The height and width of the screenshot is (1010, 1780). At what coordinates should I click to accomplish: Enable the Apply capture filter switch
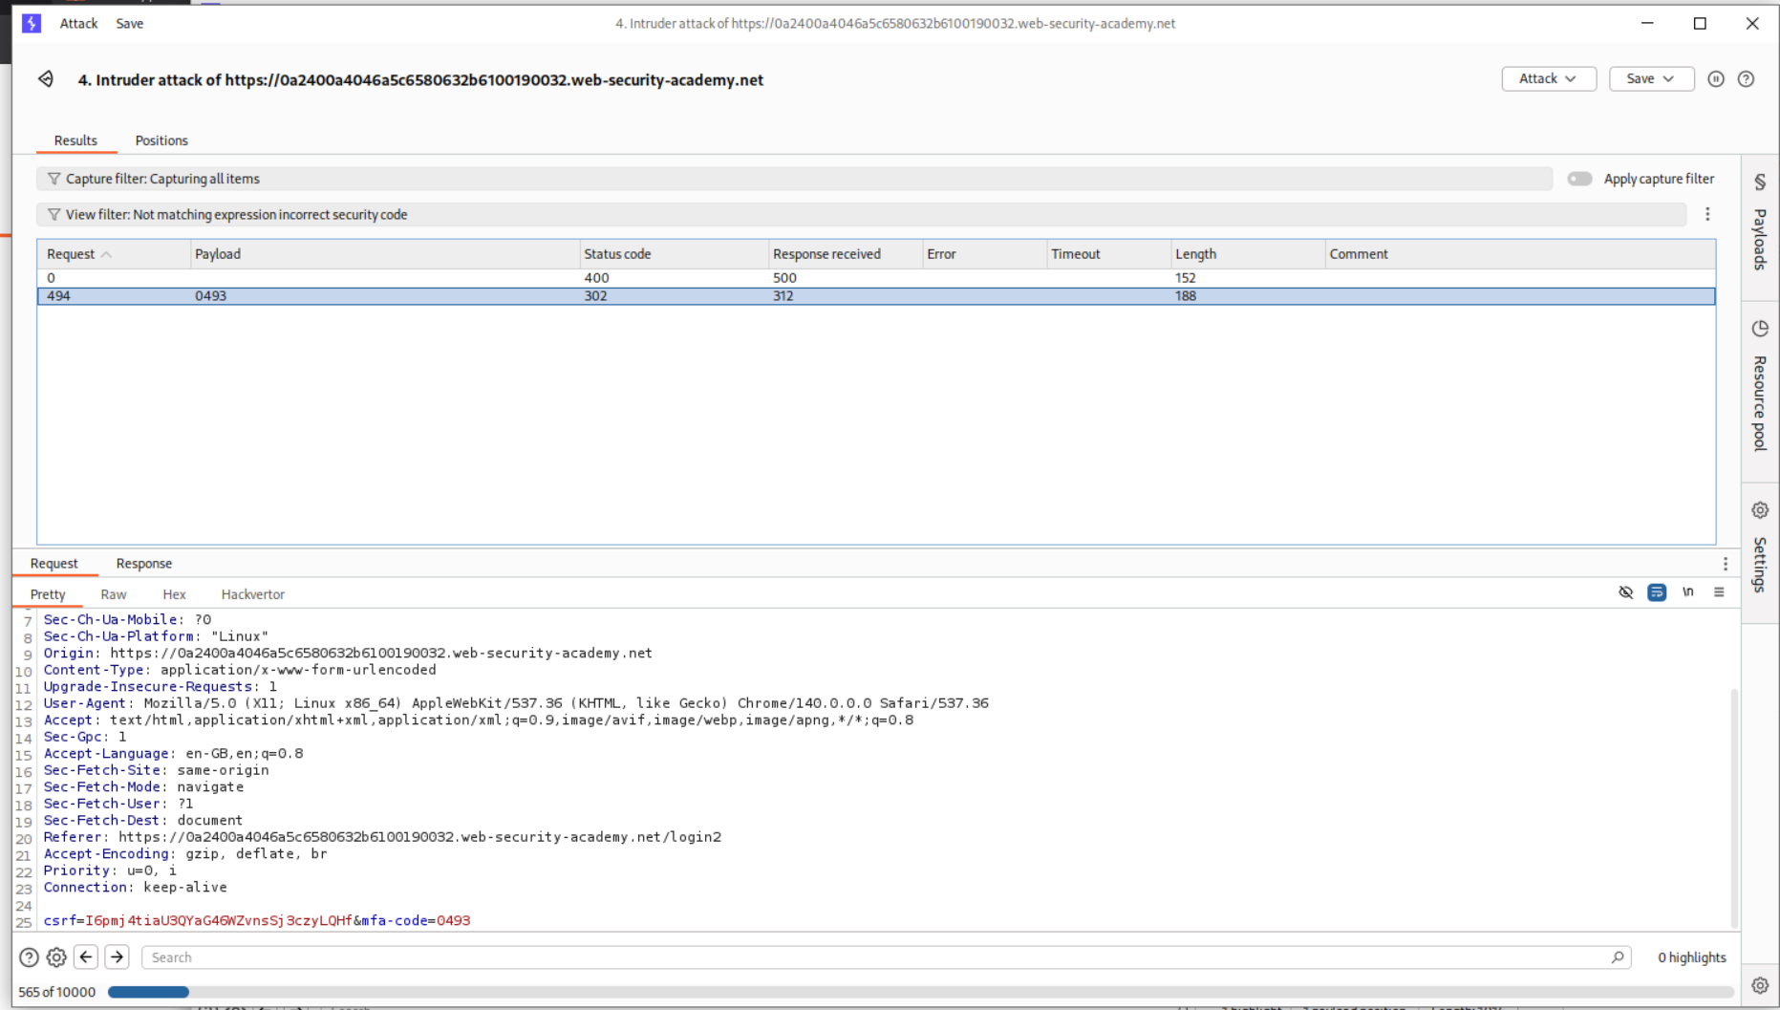click(x=1579, y=179)
